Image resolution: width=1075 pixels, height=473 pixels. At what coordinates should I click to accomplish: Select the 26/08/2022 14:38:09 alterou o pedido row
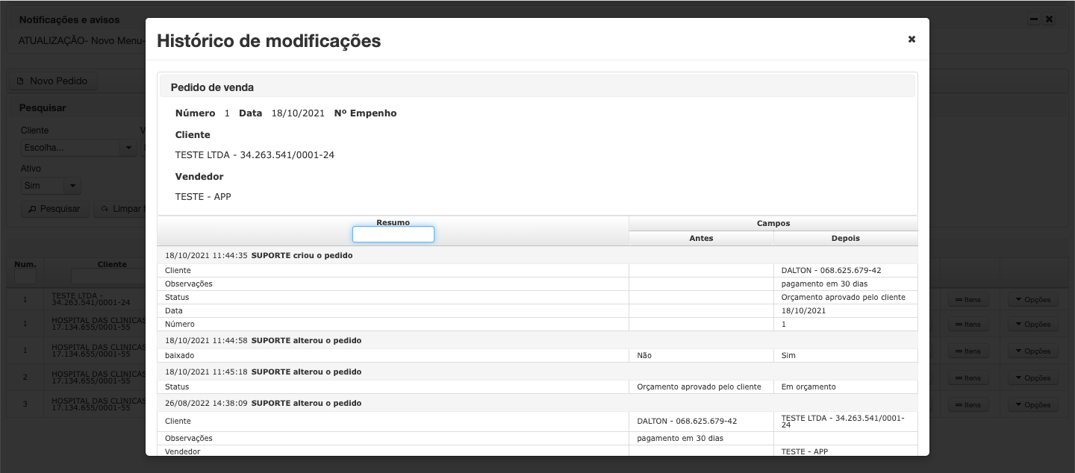click(537, 403)
